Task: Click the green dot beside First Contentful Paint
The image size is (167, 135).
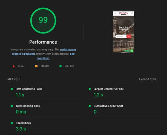Action: click(x=12, y=89)
